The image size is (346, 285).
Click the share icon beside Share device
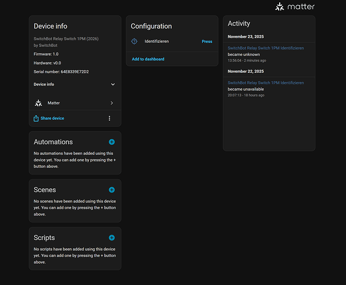coord(37,118)
